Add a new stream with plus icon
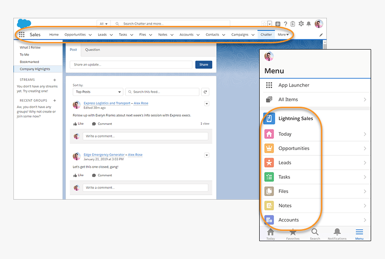Viewport: 385px width, 259px height. 55,80
